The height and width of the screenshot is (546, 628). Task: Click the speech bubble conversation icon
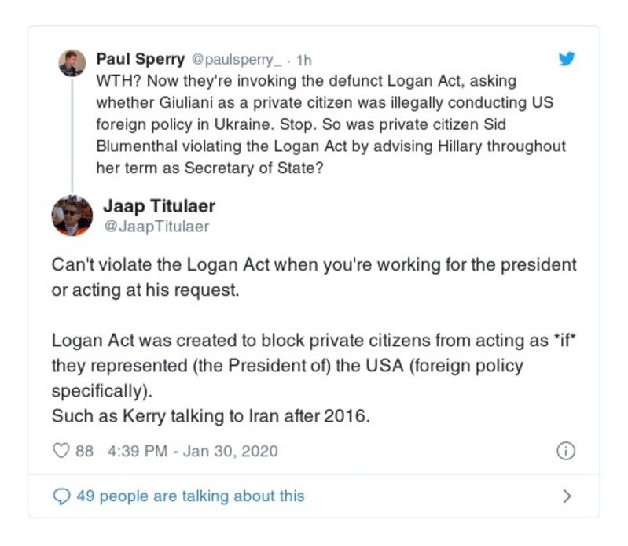coord(61,496)
